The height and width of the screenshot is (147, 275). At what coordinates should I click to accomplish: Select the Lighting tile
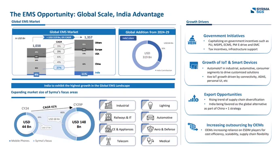point(159,105)
